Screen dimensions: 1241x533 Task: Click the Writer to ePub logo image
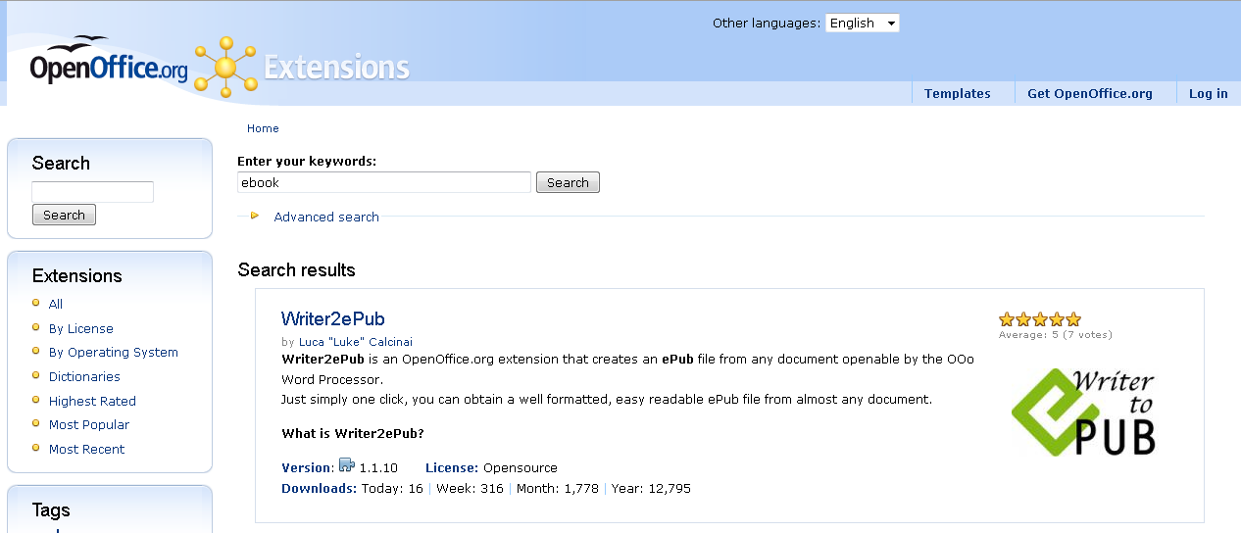pos(1083,412)
